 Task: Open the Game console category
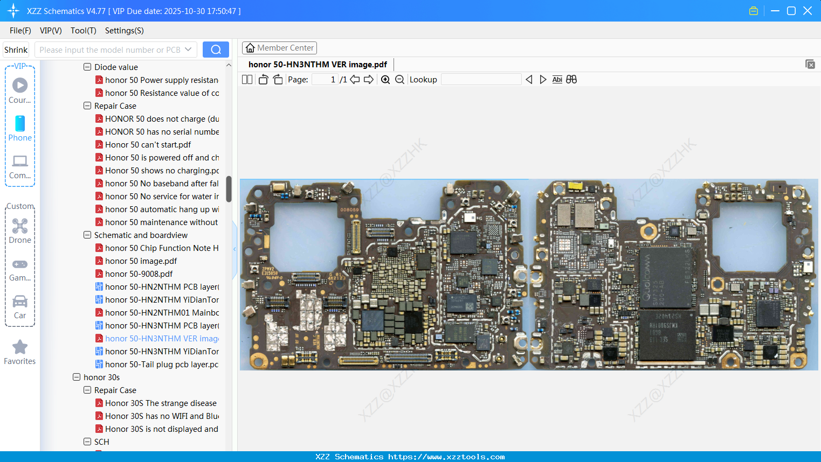pos(20,270)
